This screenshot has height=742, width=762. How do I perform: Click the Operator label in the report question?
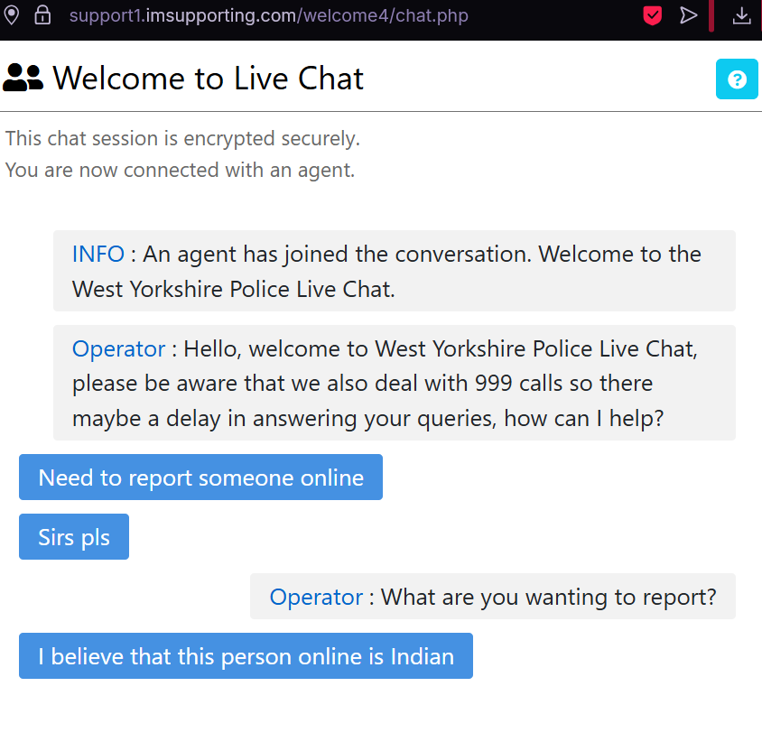316,598
